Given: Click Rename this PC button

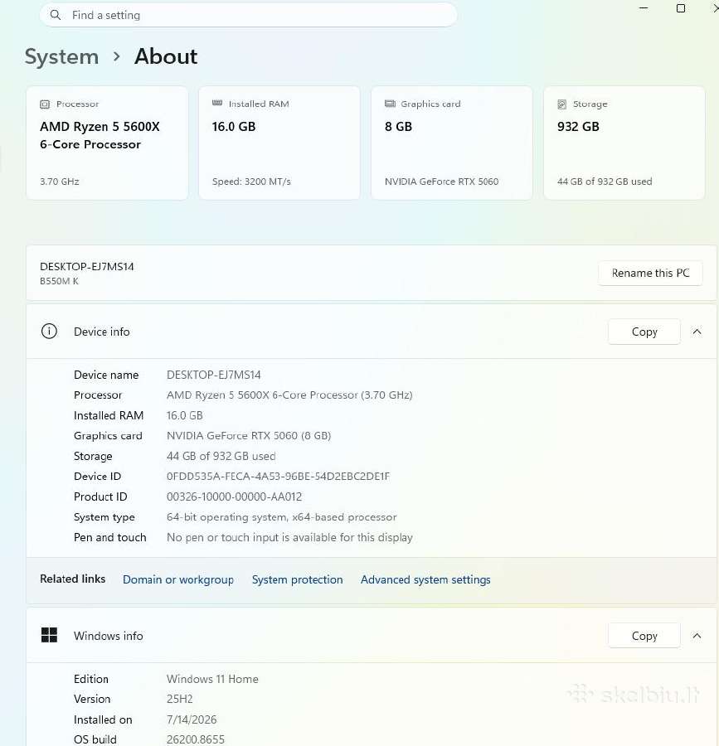Looking at the screenshot, I should [650, 273].
